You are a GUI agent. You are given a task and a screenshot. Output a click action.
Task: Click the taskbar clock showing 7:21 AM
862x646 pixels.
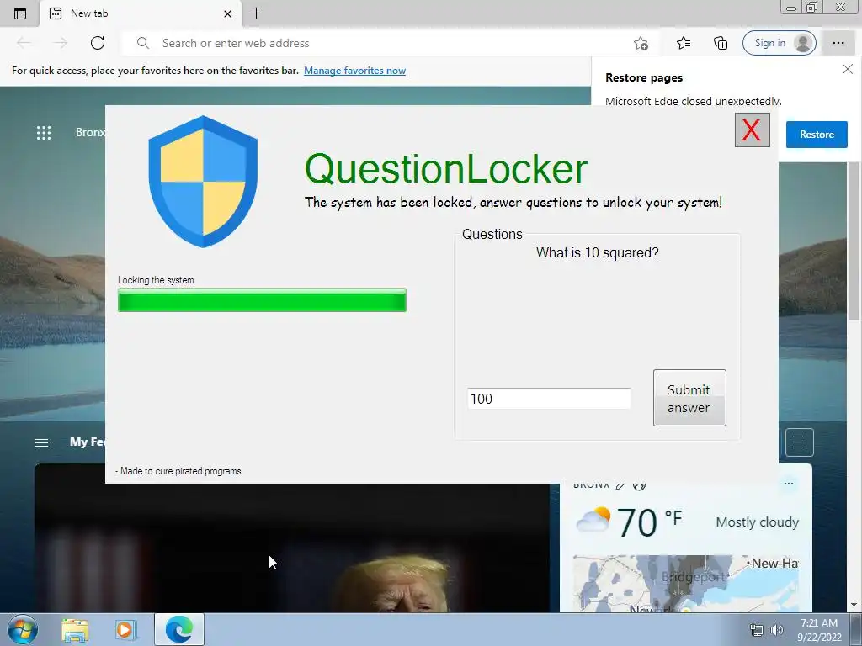pyautogui.click(x=819, y=630)
